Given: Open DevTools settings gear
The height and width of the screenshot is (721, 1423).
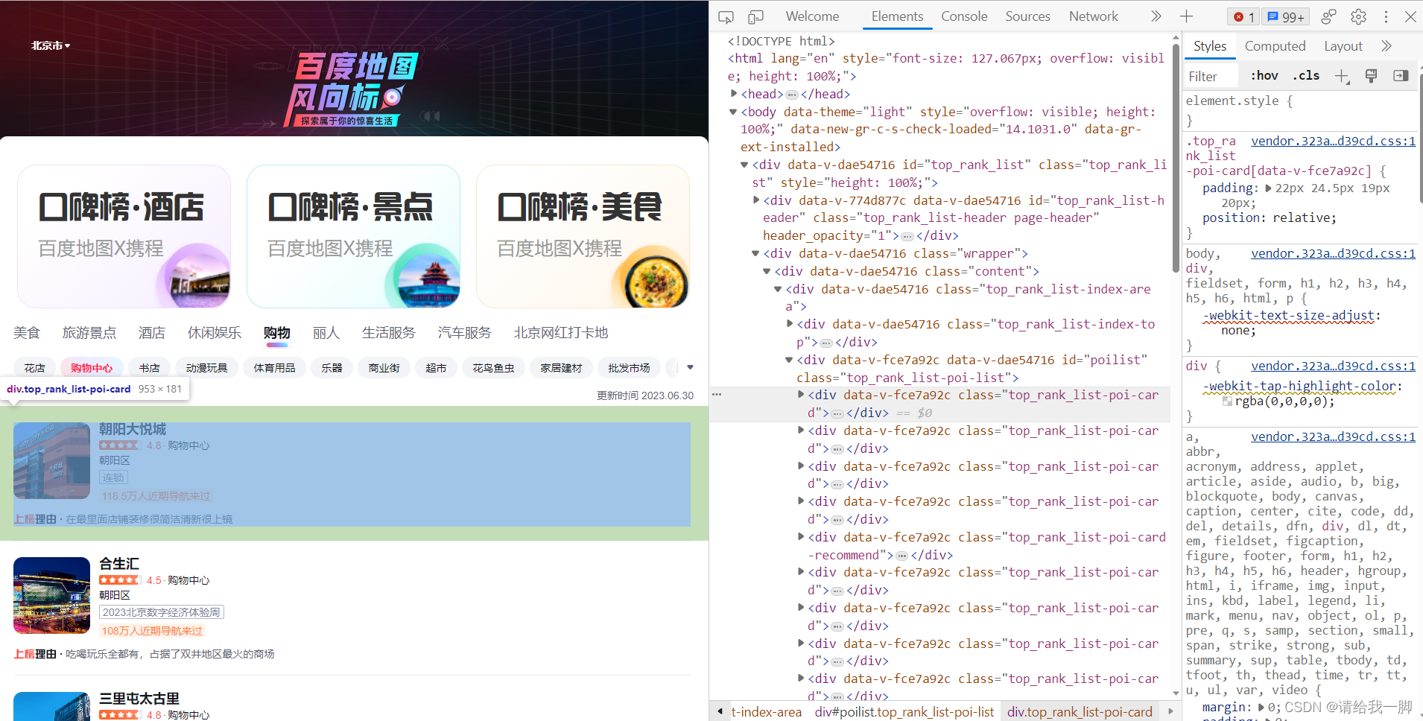Looking at the screenshot, I should 1358,16.
